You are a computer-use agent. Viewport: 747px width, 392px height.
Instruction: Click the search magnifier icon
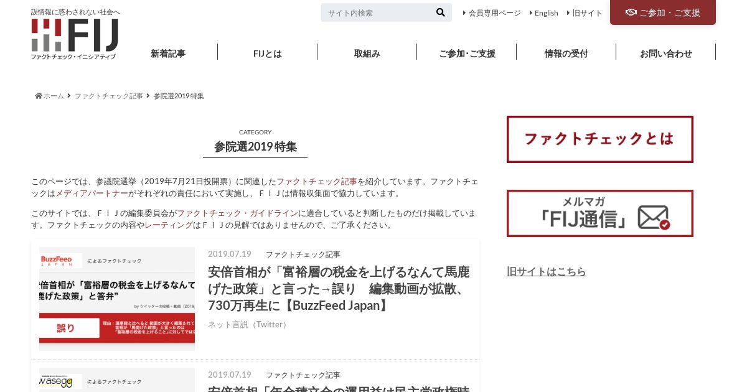(441, 12)
